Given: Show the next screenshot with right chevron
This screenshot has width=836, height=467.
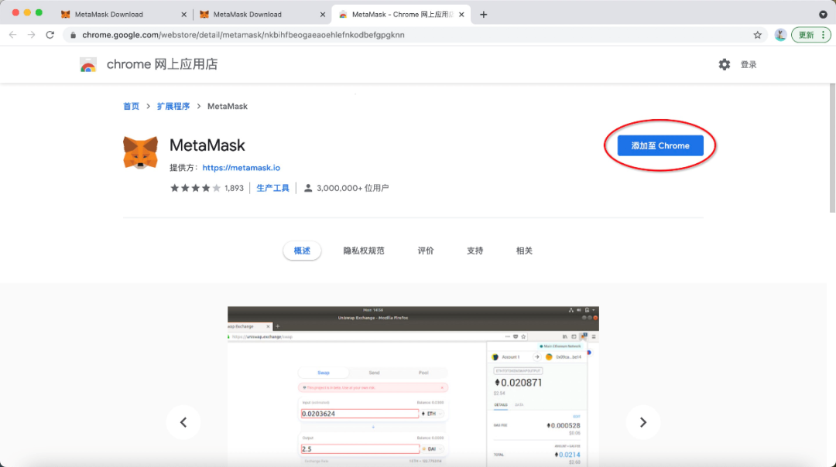Looking at the screenshot, I should 643,422.
